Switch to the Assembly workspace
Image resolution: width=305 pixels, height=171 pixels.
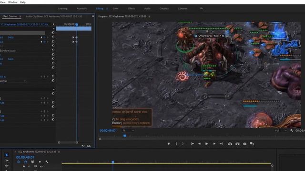coord(81,9)
